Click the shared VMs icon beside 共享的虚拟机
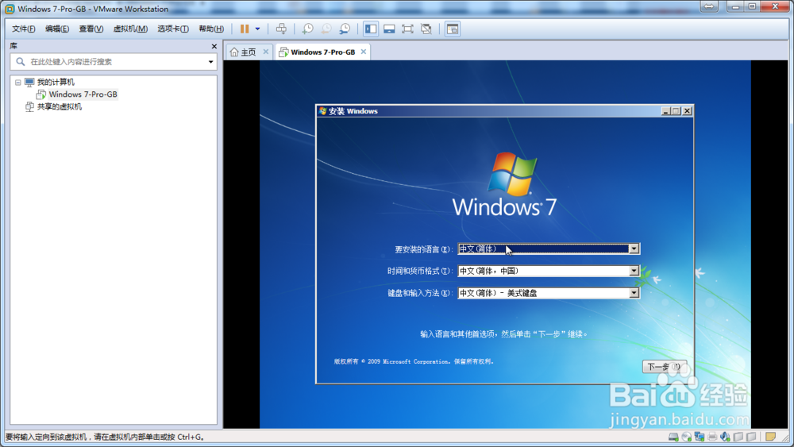This screenshot has height=447, width=794. tap(29, 107)
